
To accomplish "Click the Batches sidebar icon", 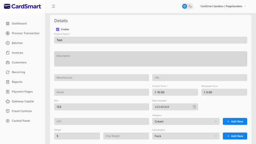I will click(x=8, y=43).
